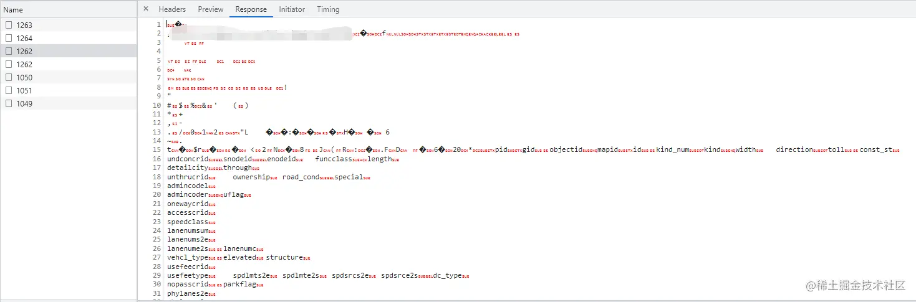The image size is (916, 302).
Task: Tick the checkbox for request 1264
Action: (9, 38)
